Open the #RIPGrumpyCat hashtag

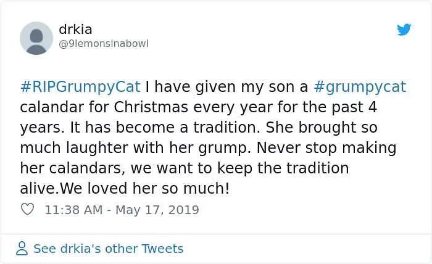(80, 87)
